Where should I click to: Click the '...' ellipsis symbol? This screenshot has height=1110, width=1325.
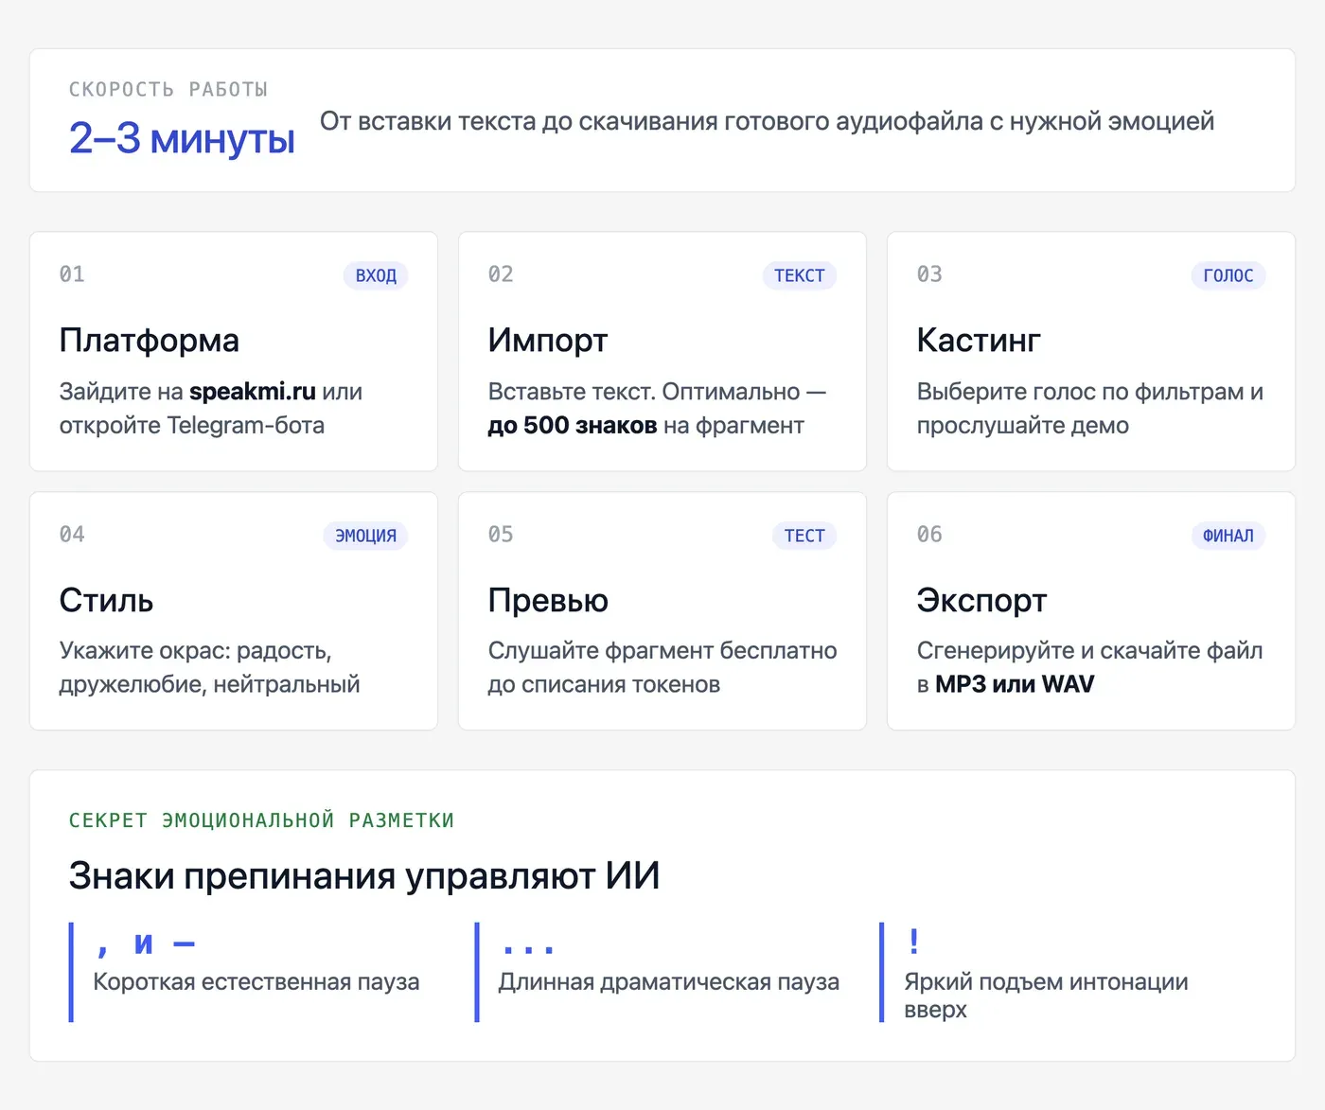coord(527,947)
